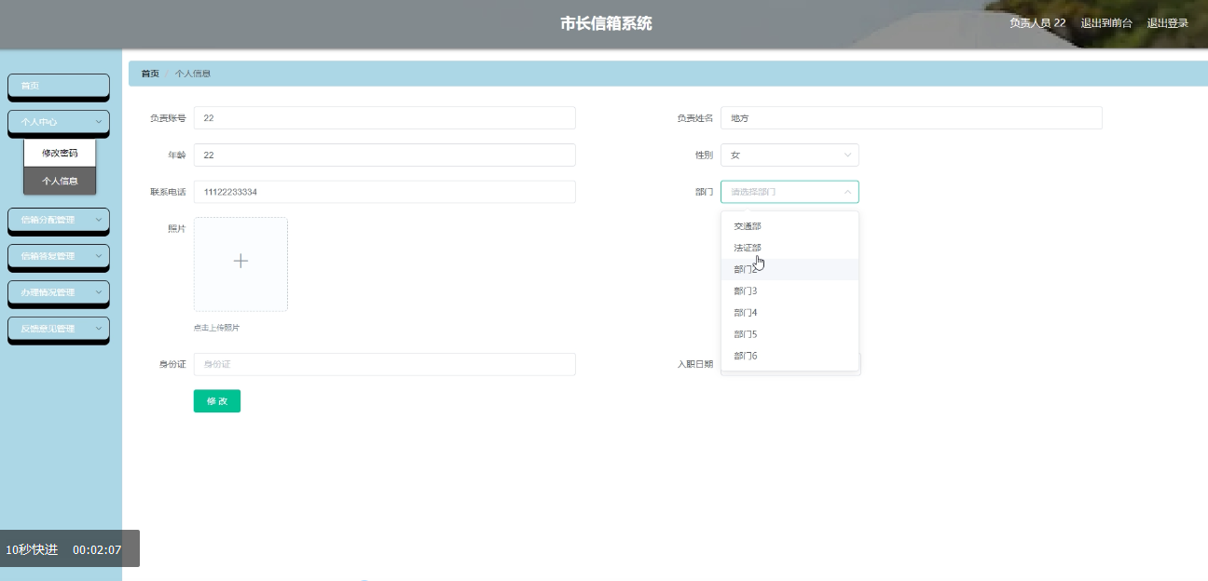Open the 性别 gender dropdown

click(789, 155)
